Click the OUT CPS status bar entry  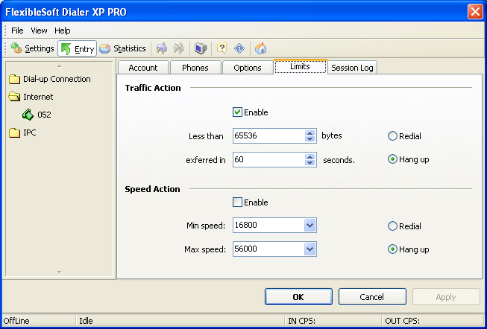click(403, 321)
